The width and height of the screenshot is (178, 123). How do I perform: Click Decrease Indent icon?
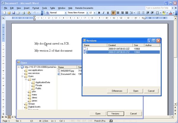coord(148,13)
